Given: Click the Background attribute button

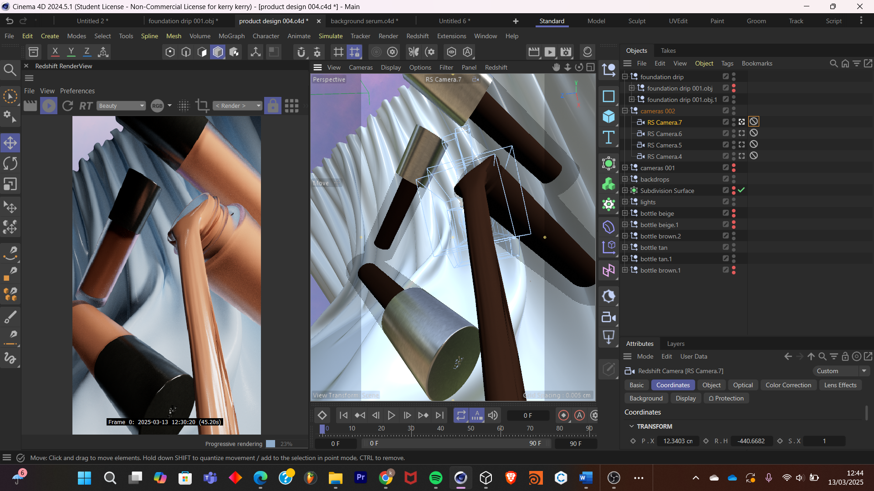Looking at the screenshot, I should [646, 398].
